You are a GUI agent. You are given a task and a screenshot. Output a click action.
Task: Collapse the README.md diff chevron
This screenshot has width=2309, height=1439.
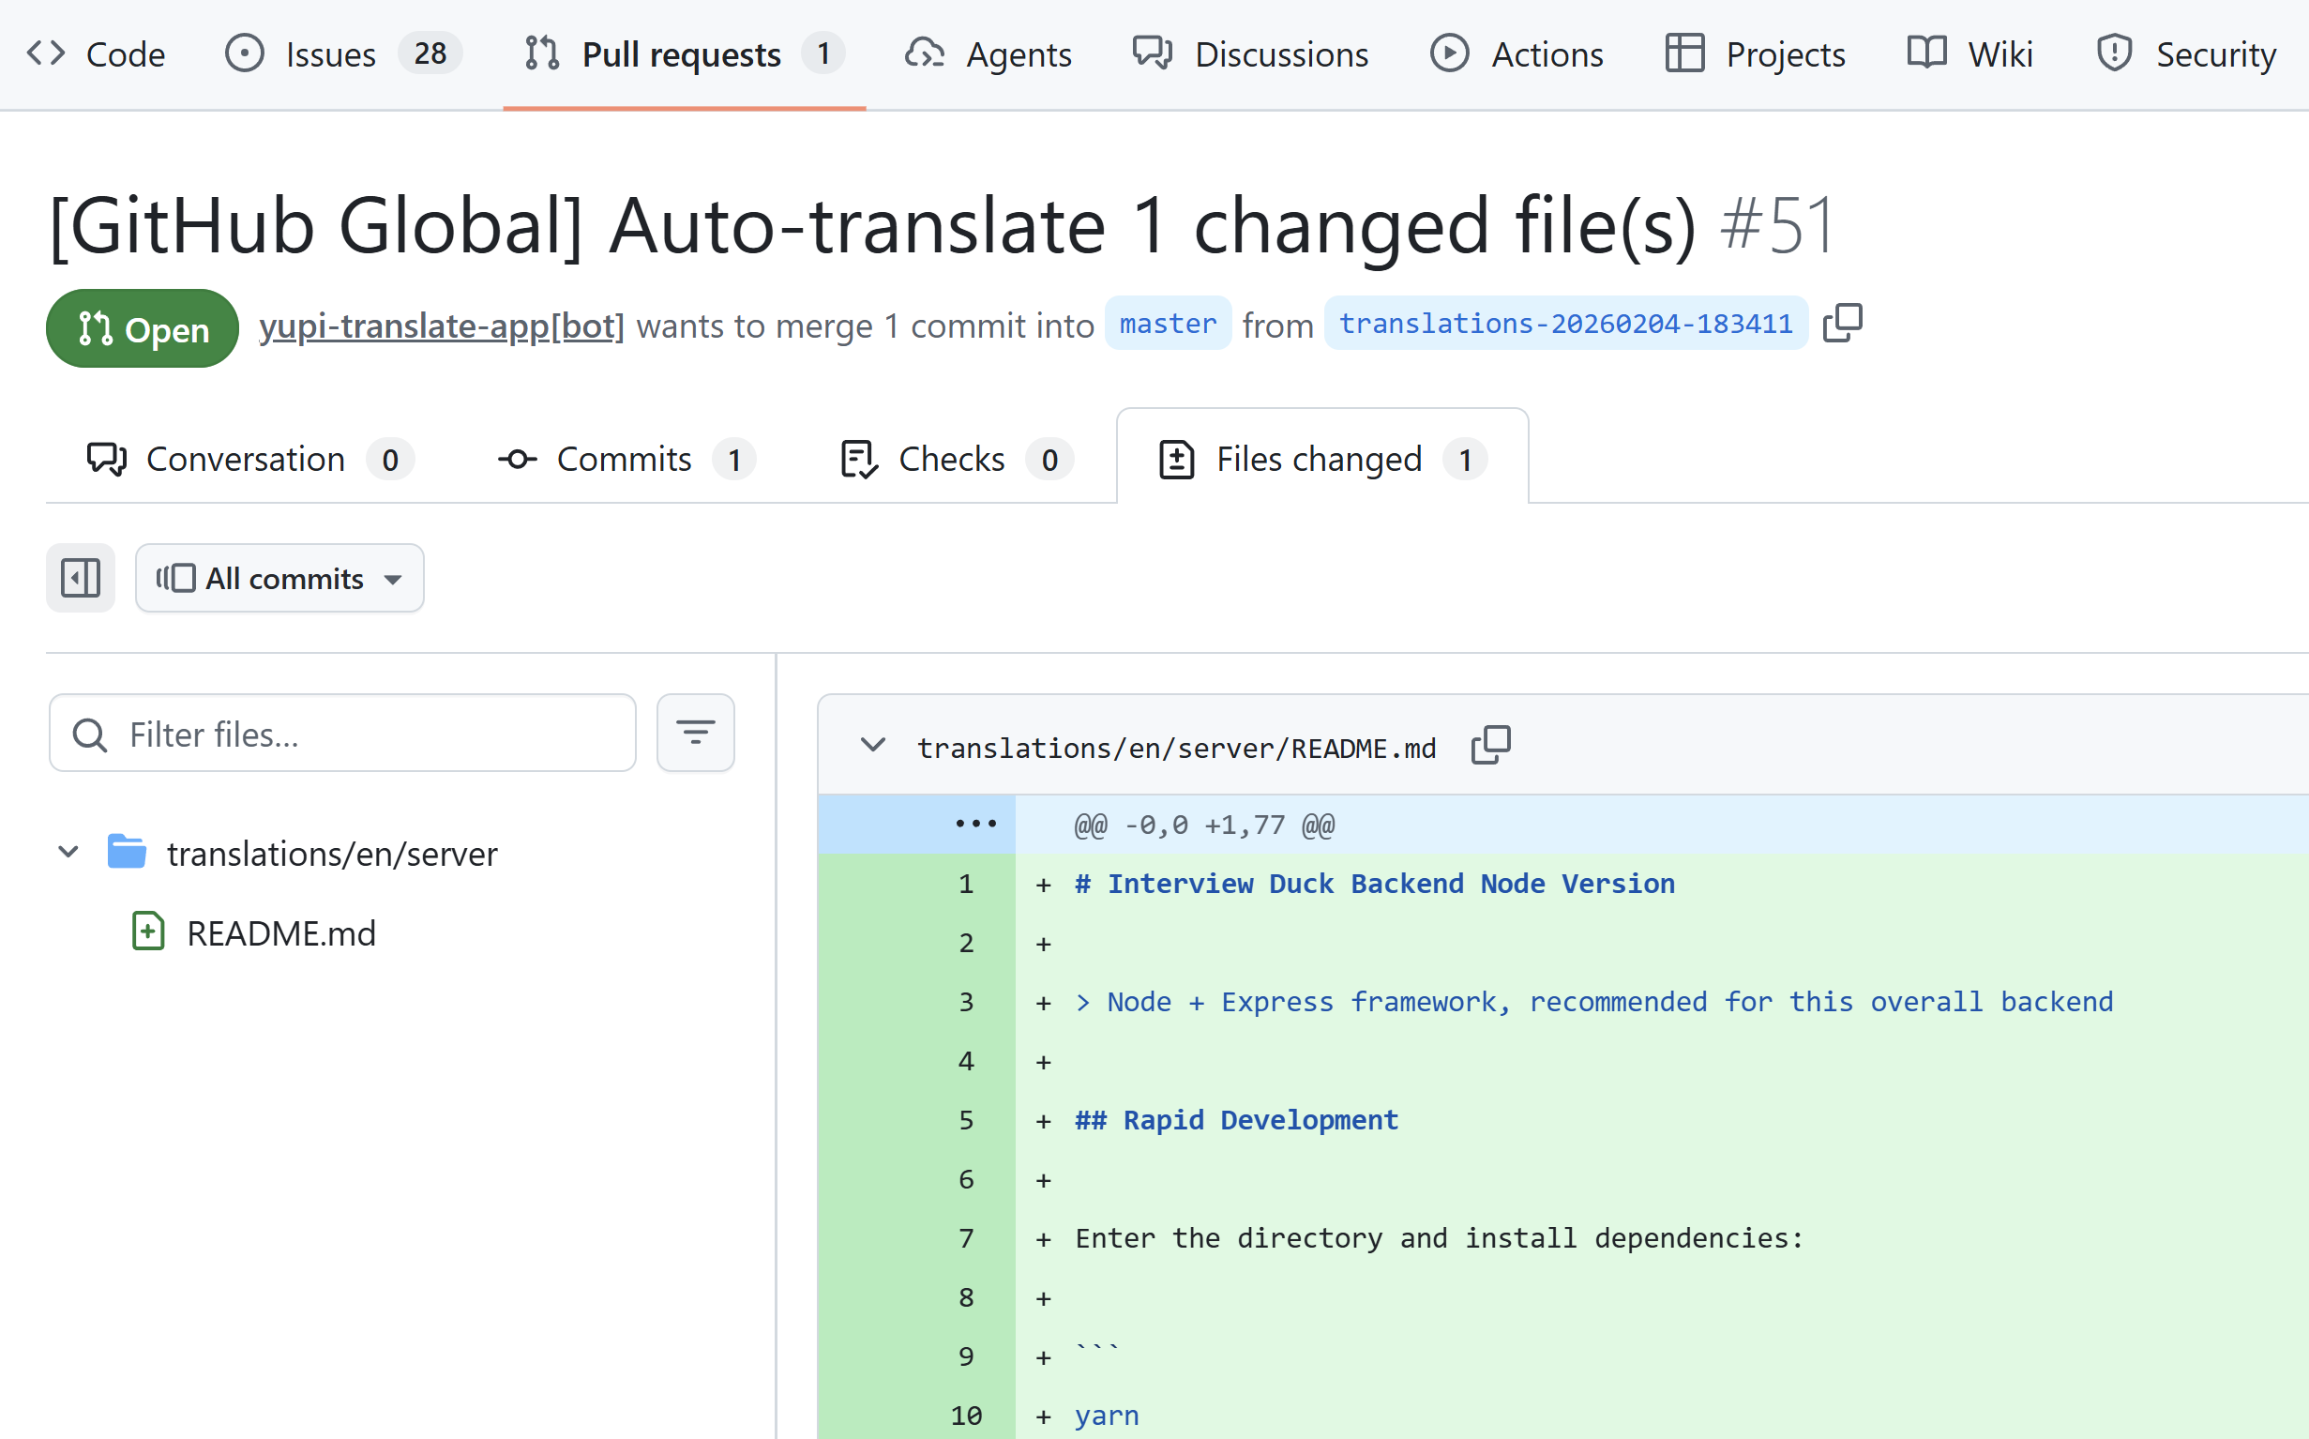click(872, 746)
